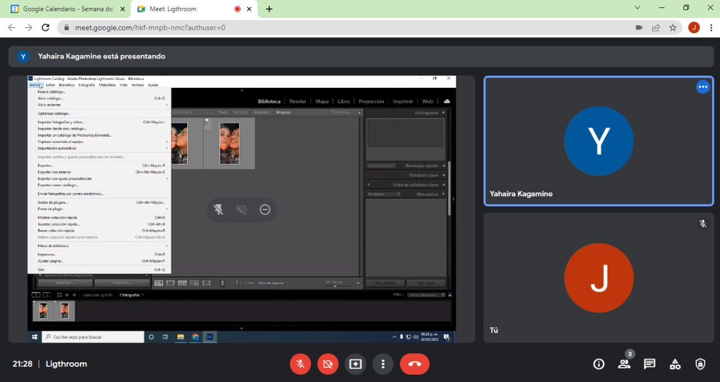
Task: Switch to the Imprimir module
Action: point(403,101)
